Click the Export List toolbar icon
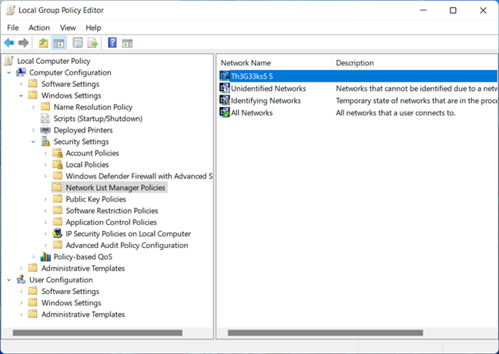This screenshot has width=499, height=354. (92, 42)
